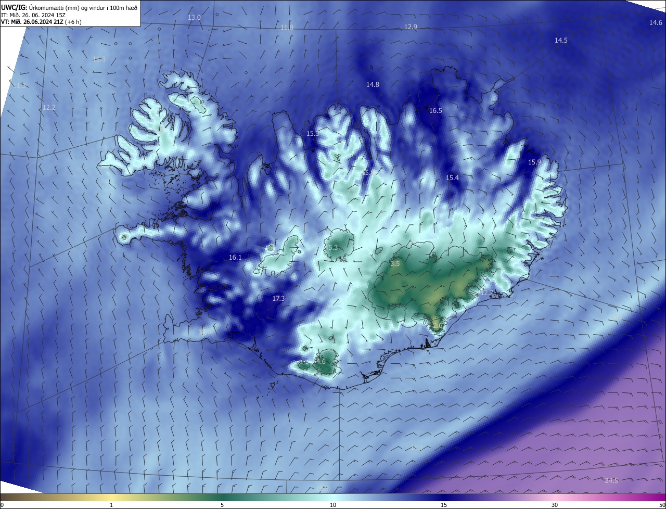Click the value label 14.8
This screenshot has width=666, height=509.
pos(373,84)
